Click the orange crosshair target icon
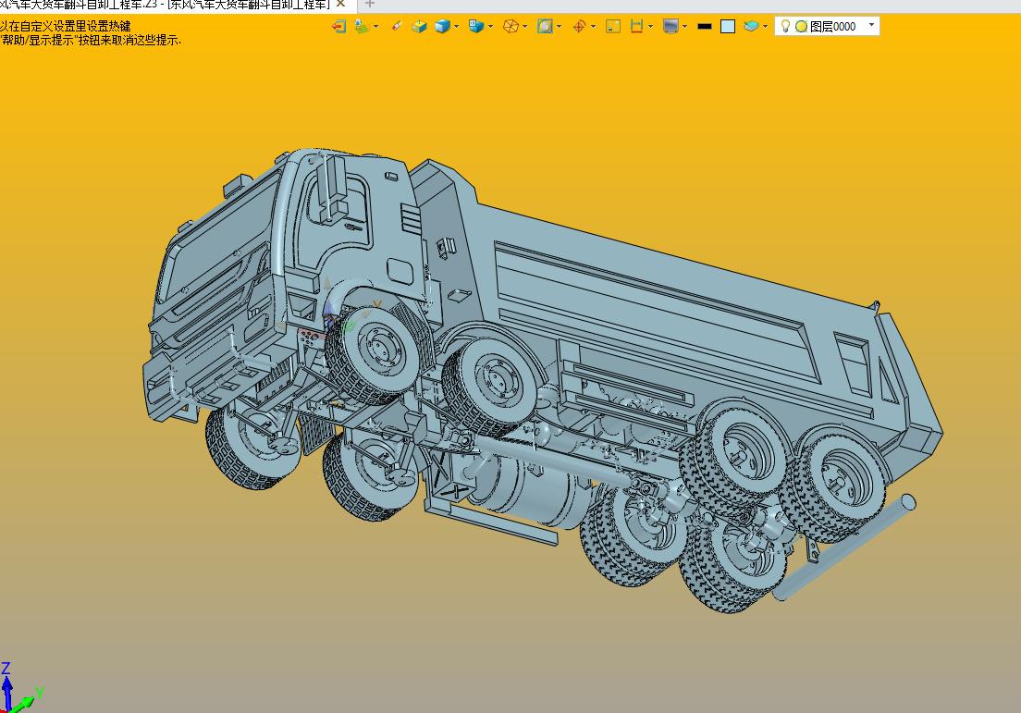Image resolution: width=1021 pixels, height=713 pixels. tap(578, 27)
